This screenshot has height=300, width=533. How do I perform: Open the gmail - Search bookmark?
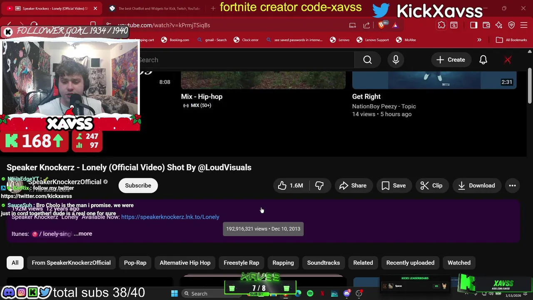point(212,40)
